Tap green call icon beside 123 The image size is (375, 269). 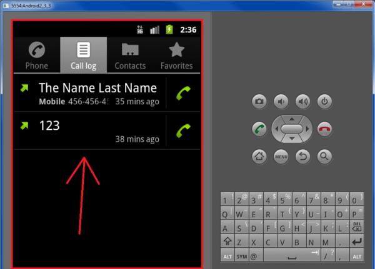tap(183, 130)
